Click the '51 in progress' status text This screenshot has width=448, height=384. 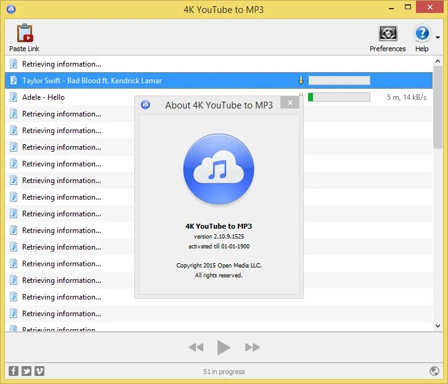[x=224, y=372]
